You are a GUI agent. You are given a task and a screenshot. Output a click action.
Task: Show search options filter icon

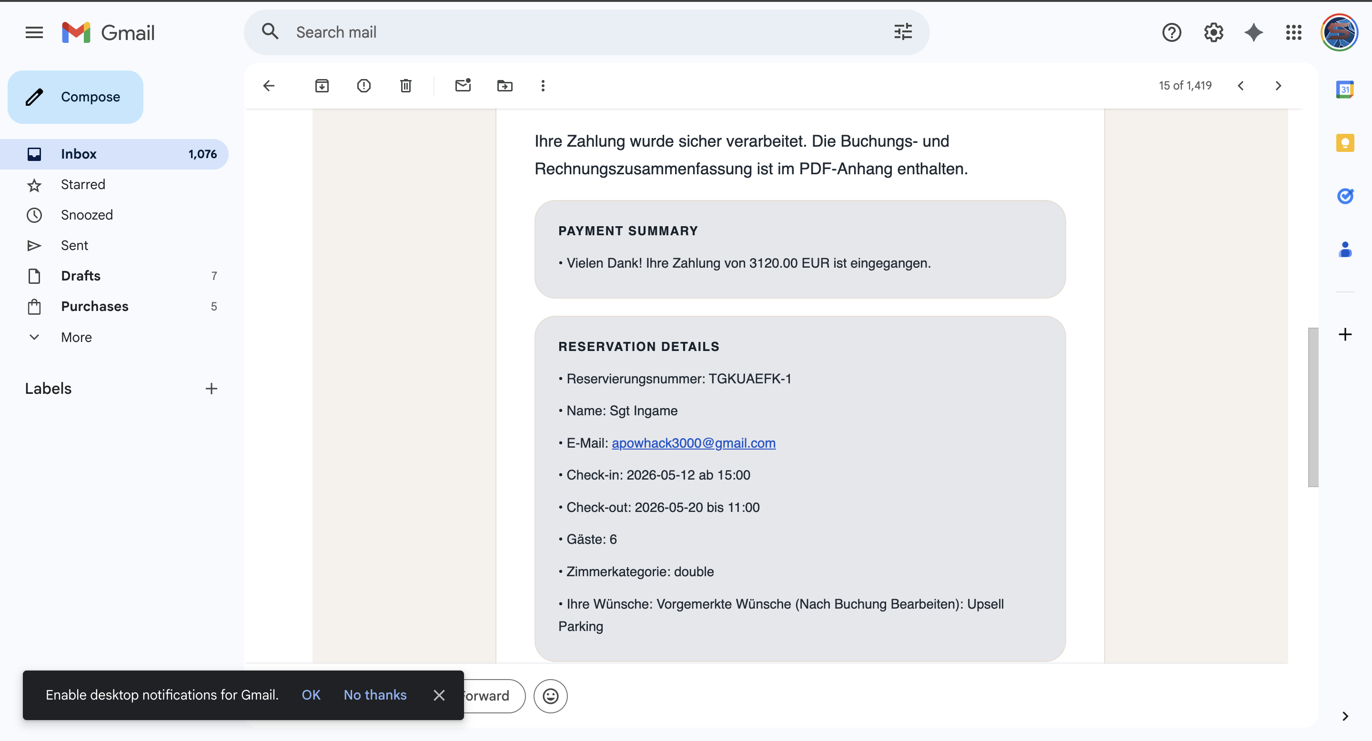[x=903, y=32]
